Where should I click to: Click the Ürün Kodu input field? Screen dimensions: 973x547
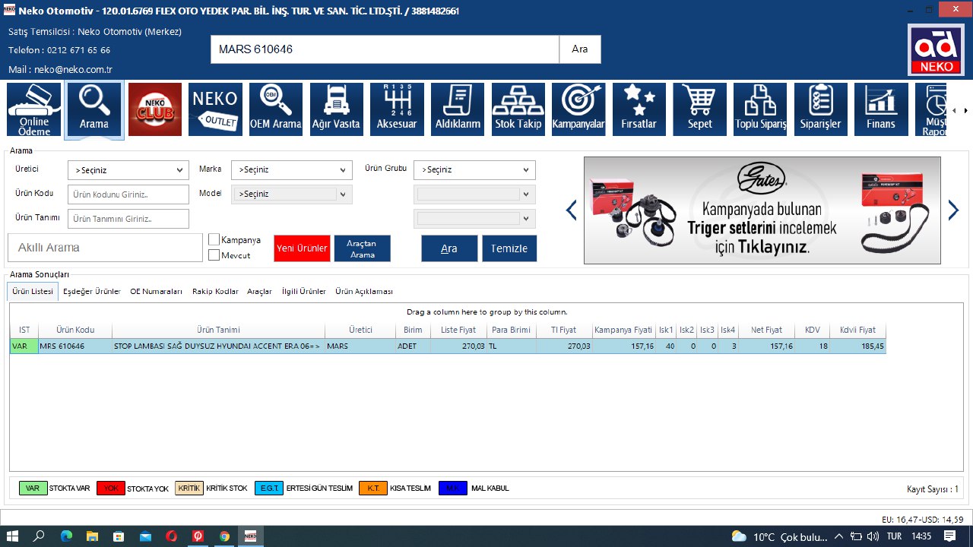click(128, 194)
